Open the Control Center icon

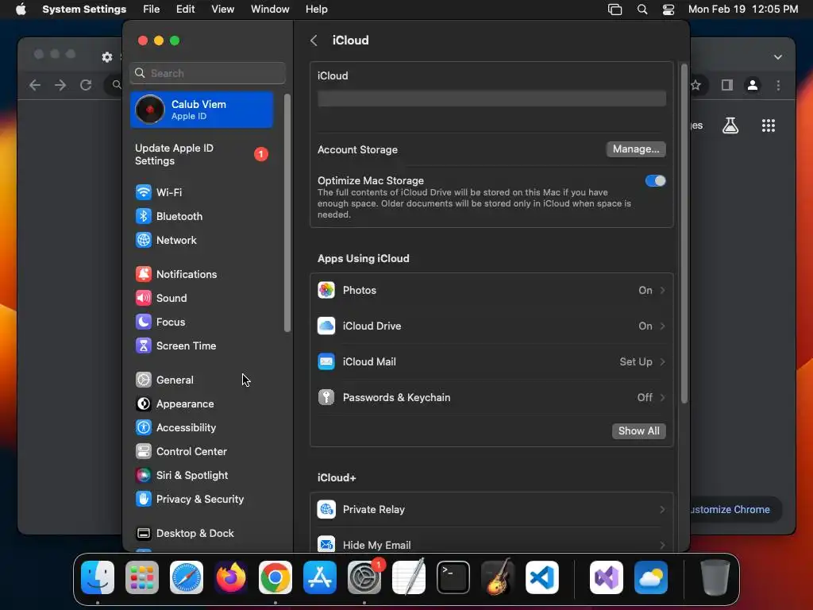click(x=143, y=451)
